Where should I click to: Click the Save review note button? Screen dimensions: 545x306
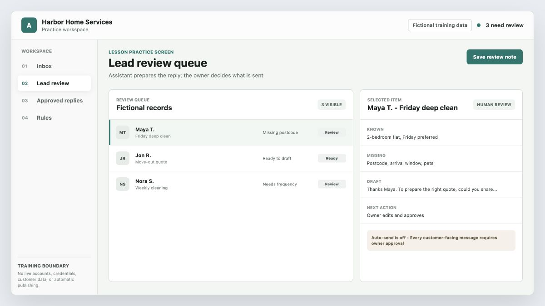pyautogui.click(x=495, y=57)
